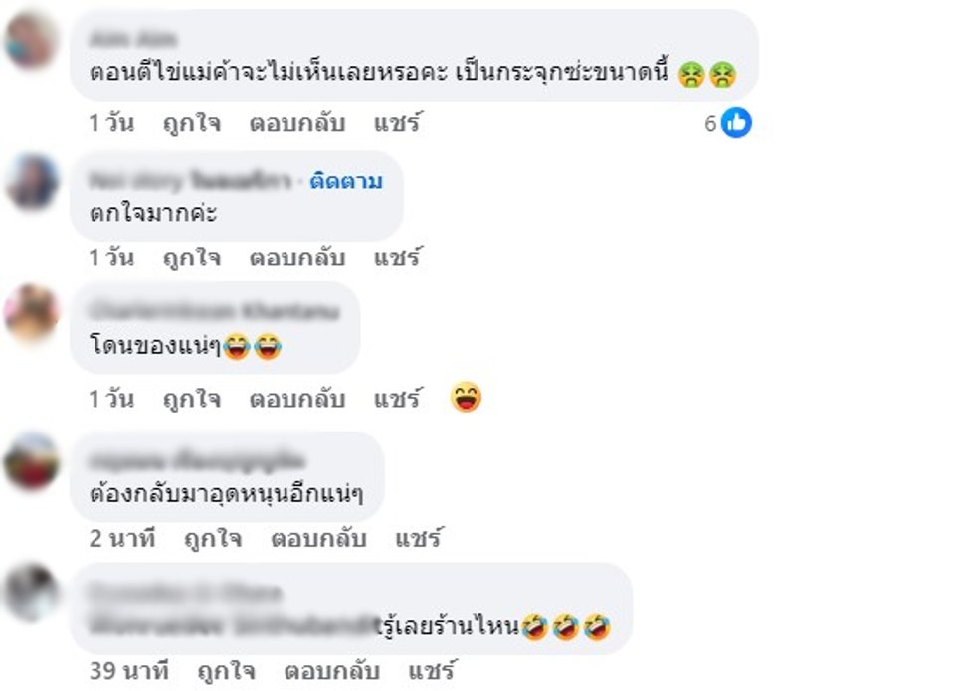Image resolution: width=955 pixels, height=691 pixels.
Task: Open the avatar beside ต้องกลับมาอุดหนุนอีกแน่ๆ comment
Action: coord(31,461)
